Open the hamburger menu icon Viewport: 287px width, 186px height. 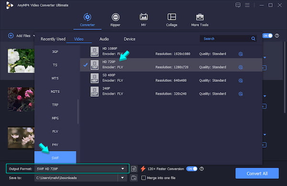[x=247, y=5]
